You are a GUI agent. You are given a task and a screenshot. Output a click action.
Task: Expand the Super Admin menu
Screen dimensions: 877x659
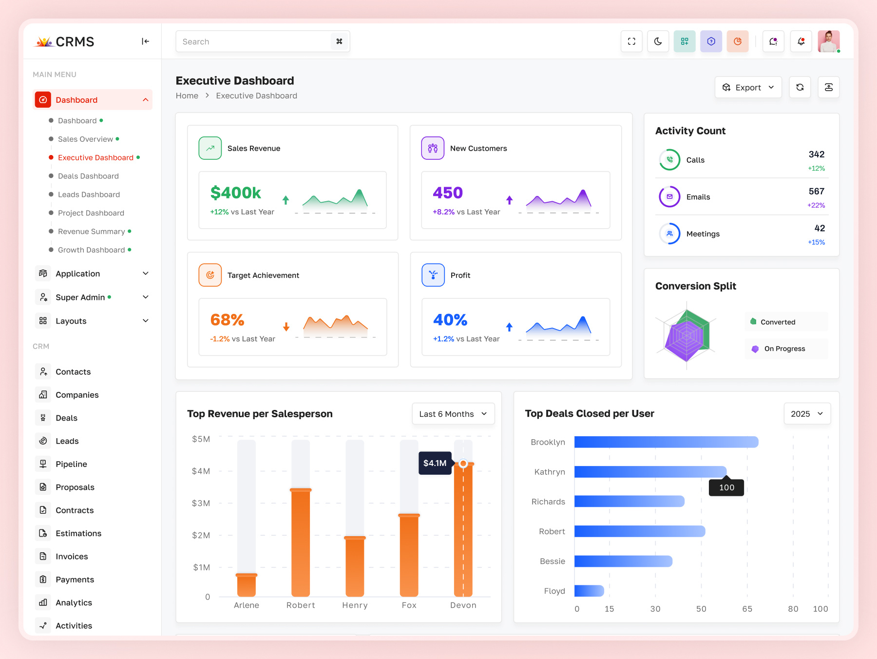93,297
